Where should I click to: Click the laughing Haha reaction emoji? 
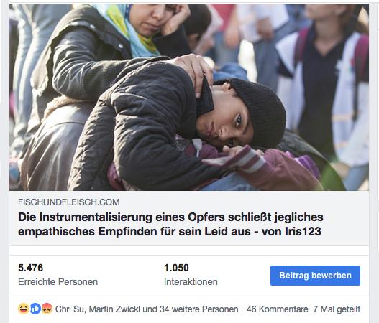click(x=24, y=309)
